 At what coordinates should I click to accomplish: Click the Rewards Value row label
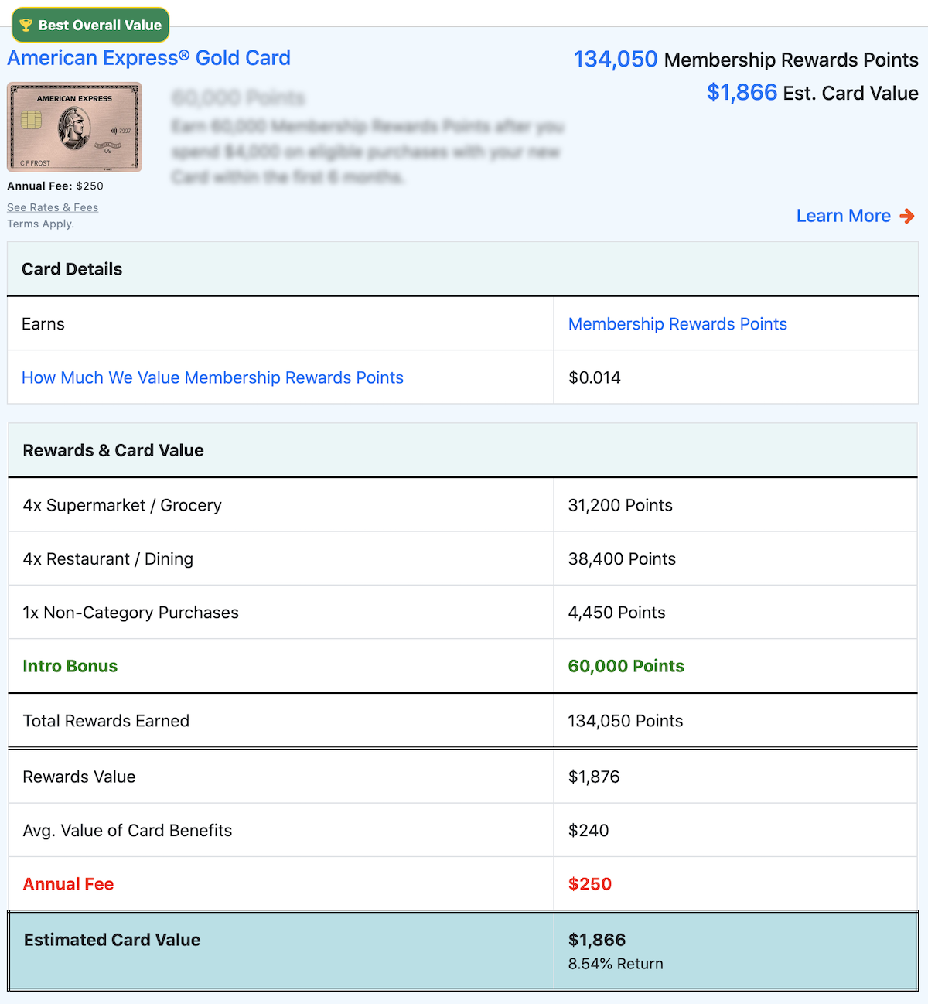79,777
